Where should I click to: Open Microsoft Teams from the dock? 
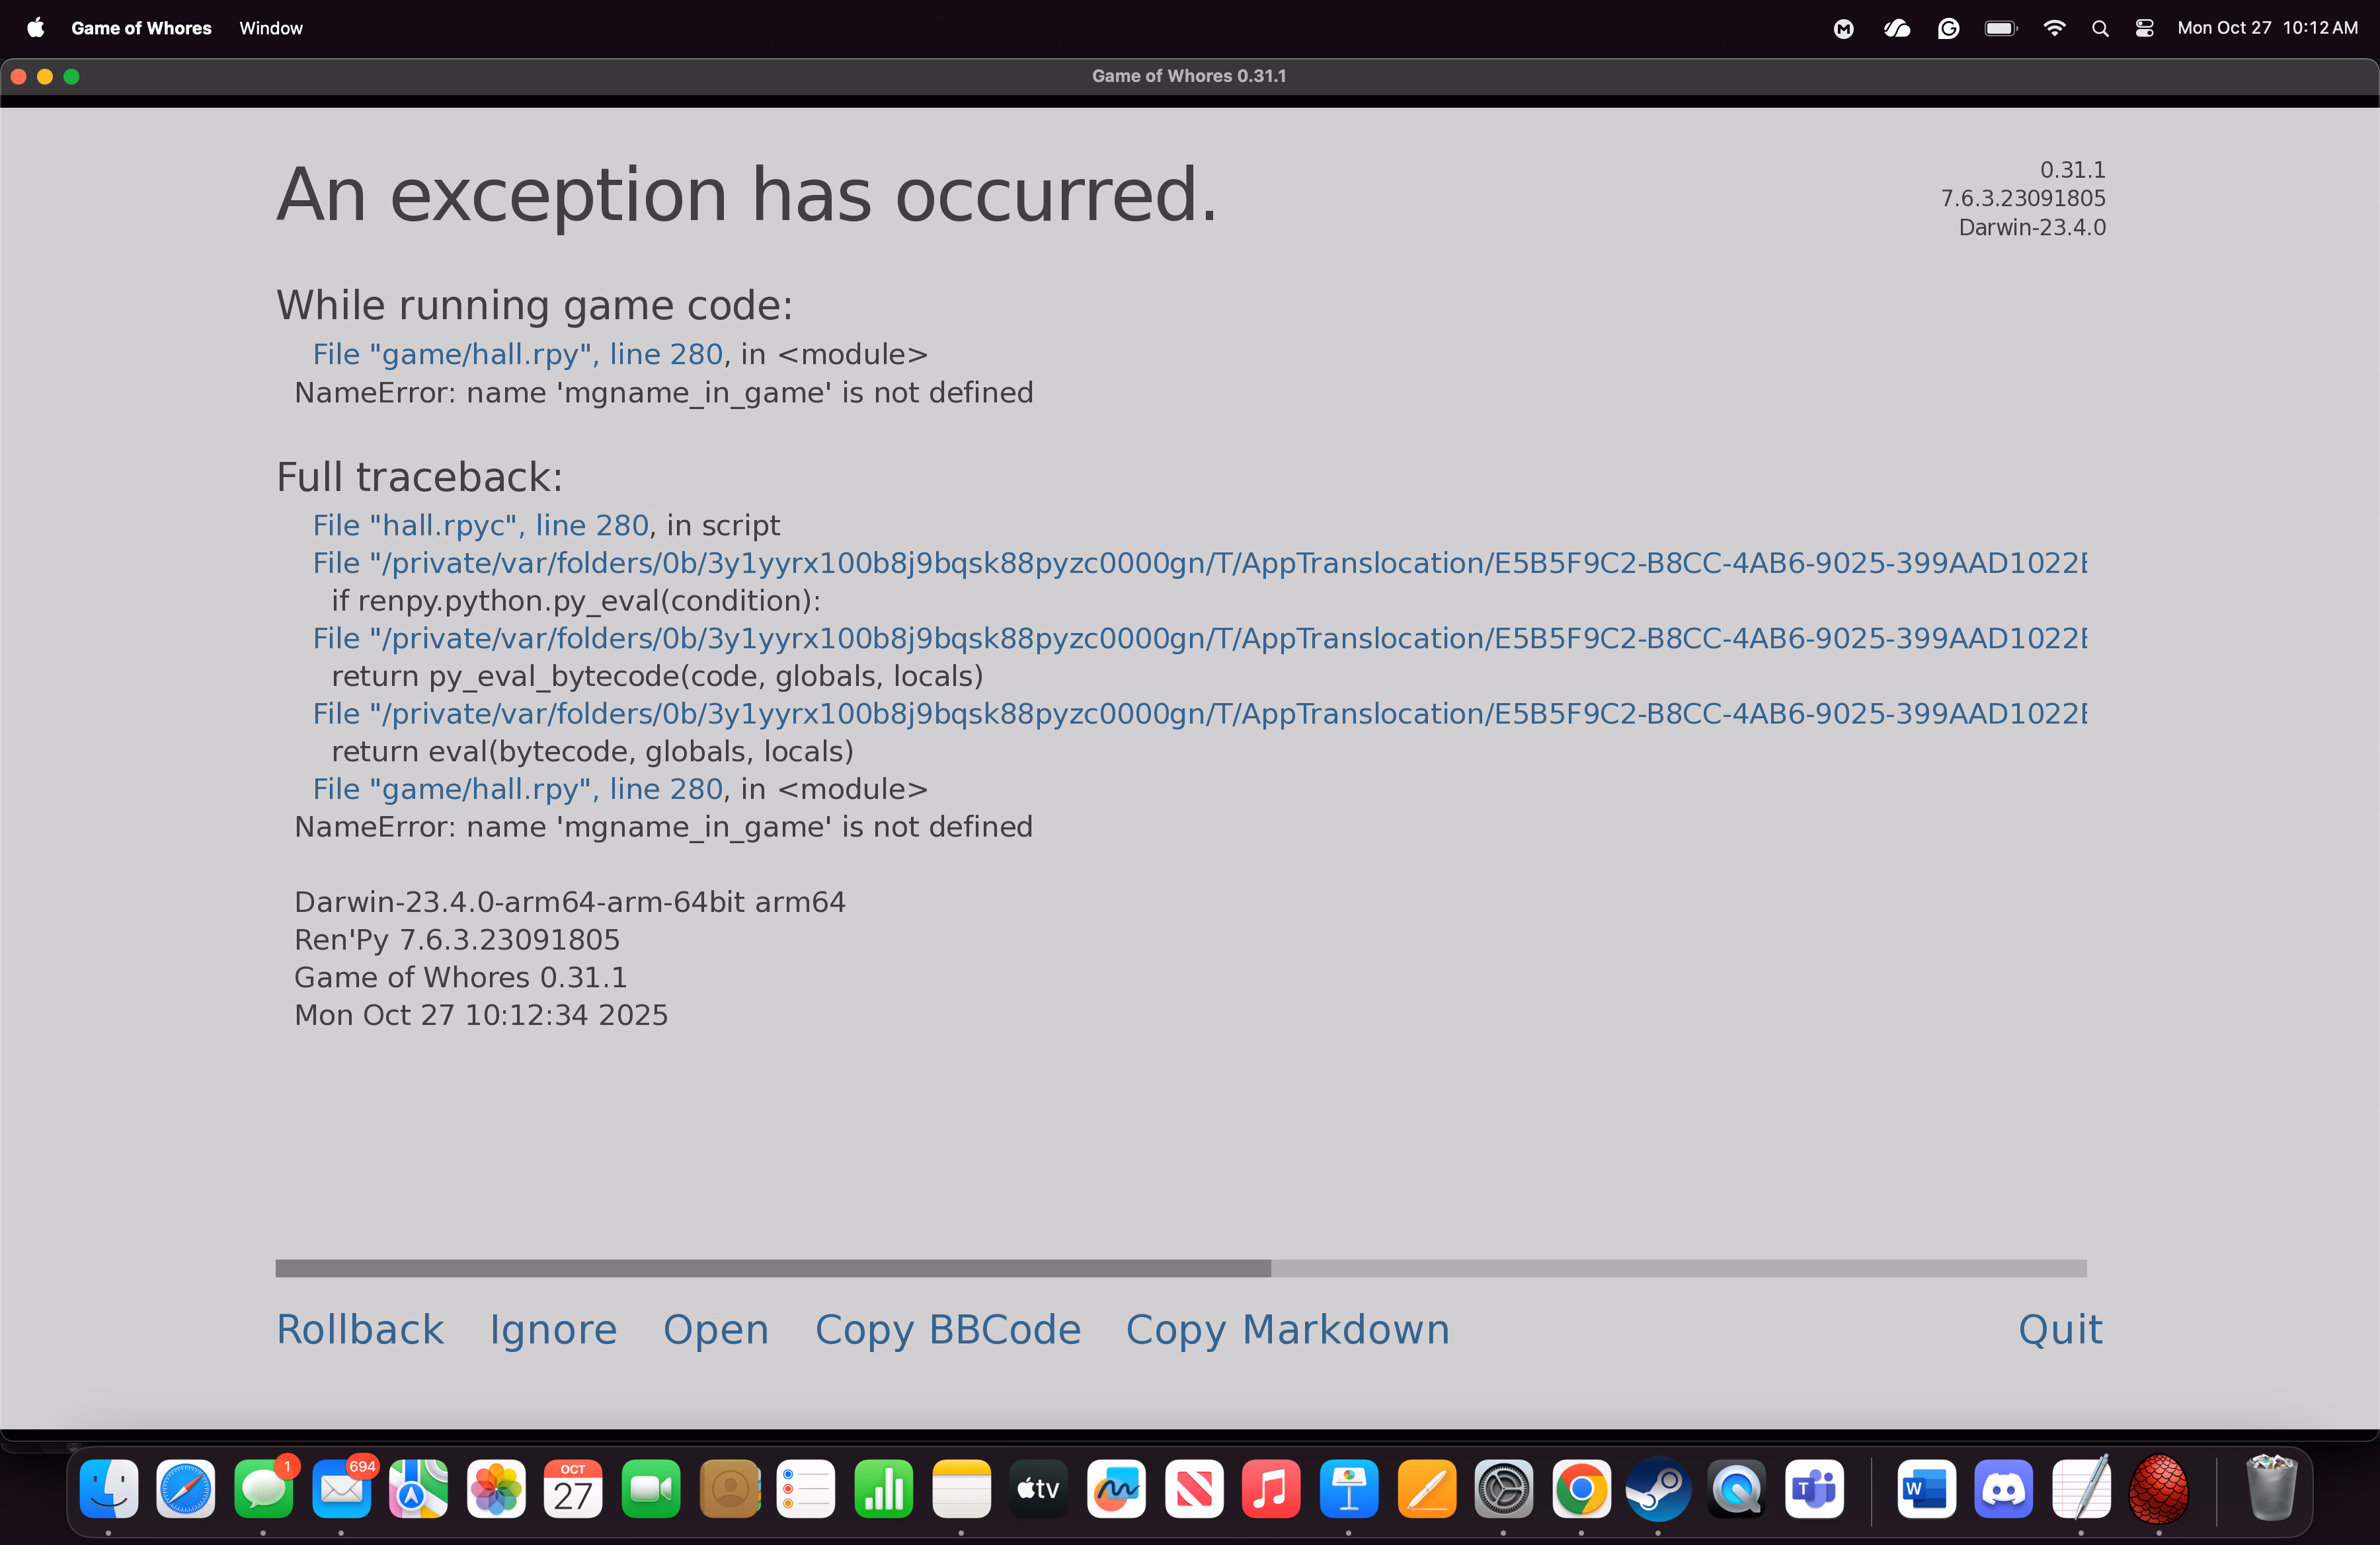click(x=1814, y=1489)
